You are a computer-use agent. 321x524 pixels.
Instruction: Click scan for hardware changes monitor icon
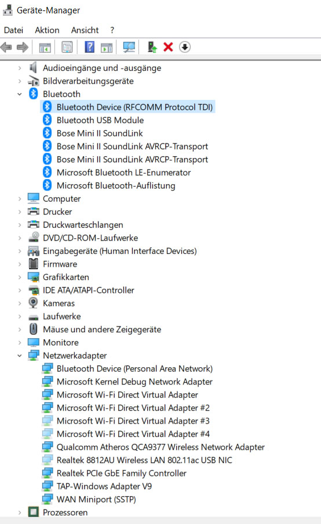[129, 47]
